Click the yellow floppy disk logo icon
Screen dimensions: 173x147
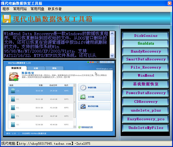tap(7, 19)
